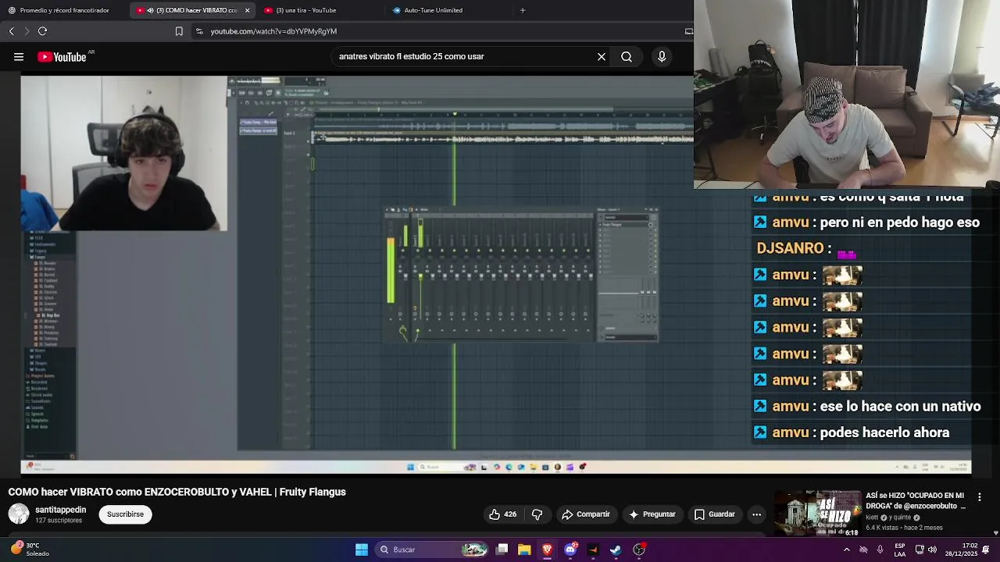Viewport: 1000px width, 562px height.
Task: Open the OBS taskbar icon
Action: point(639,550)
